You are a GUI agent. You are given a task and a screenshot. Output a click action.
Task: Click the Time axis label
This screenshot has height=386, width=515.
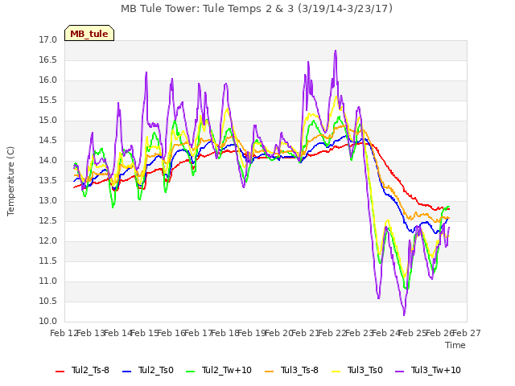(455, 345)
